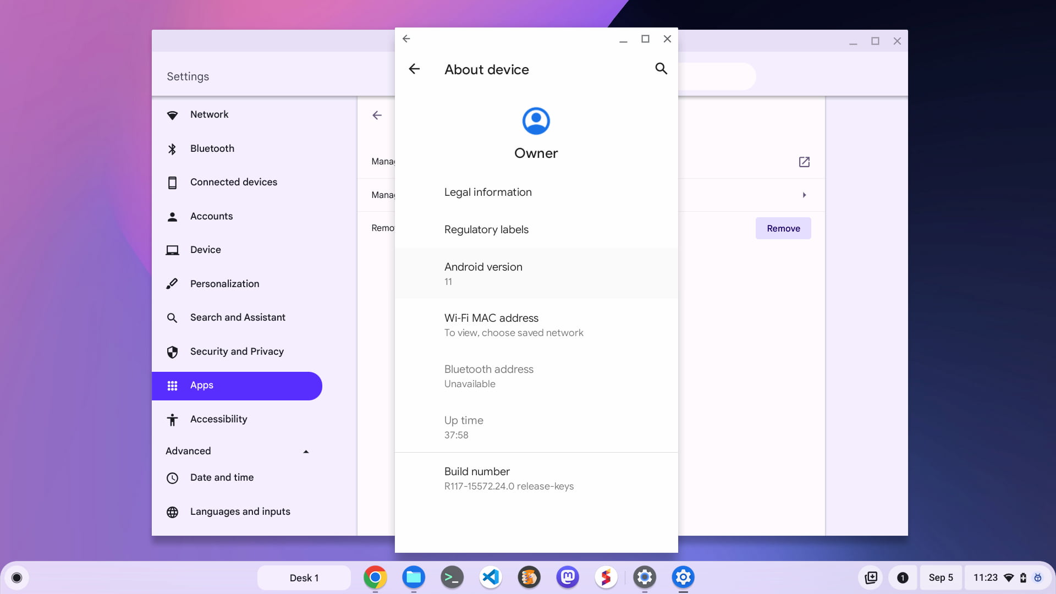1056x594 pixels.
Task: Navigate back using the arrow button
Action: (414, 69)
